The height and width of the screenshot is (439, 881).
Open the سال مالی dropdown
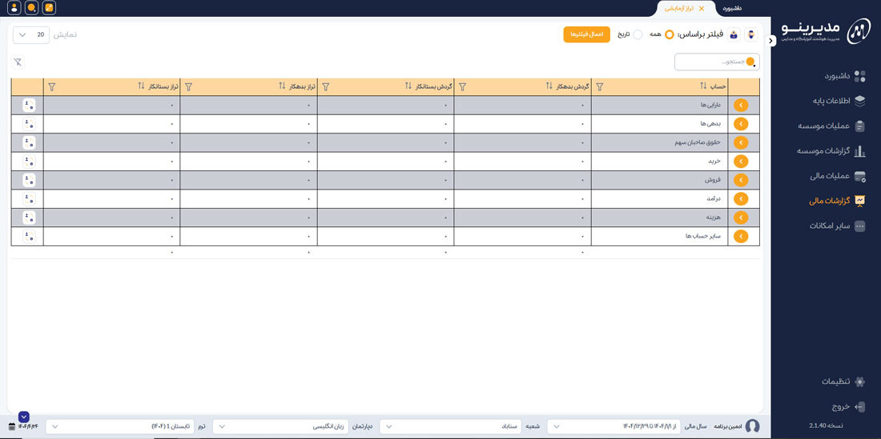point(613,426)
